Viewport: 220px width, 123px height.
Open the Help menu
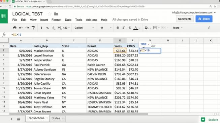point(104,20)
